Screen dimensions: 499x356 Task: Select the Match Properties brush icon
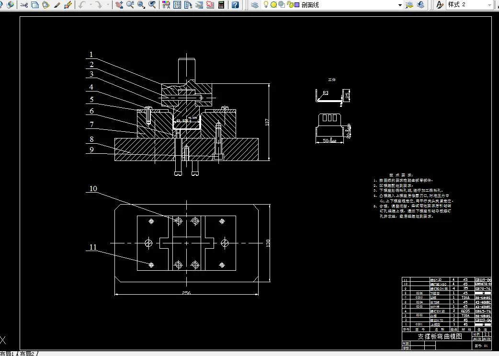coord(57,5)
